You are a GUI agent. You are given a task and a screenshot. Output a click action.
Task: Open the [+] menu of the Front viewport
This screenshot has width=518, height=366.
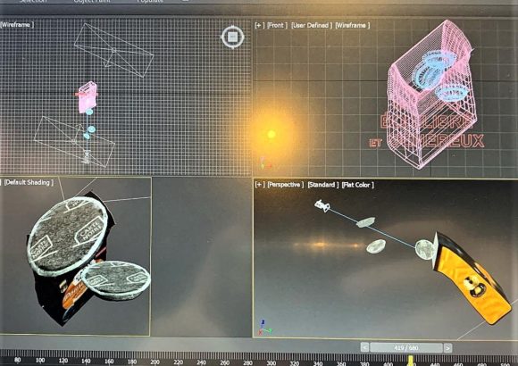click(259, 25)
